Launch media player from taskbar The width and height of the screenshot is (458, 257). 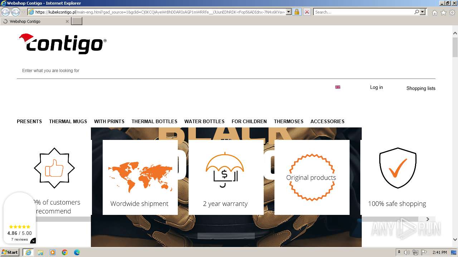pos(53,252)
